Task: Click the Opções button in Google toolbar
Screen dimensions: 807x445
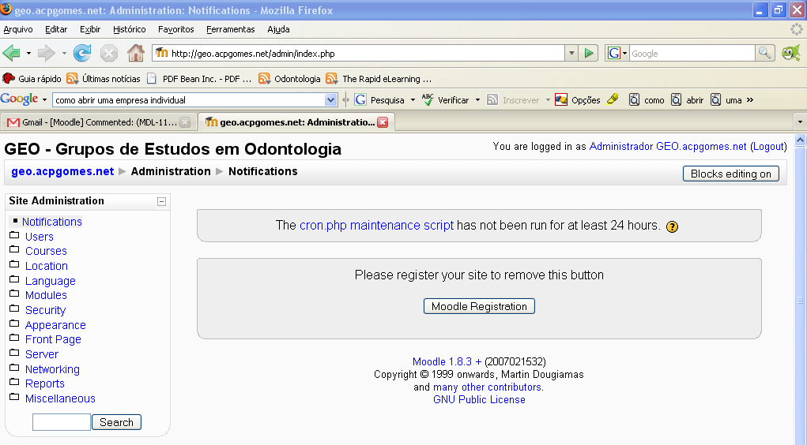Action: point(578,100)
